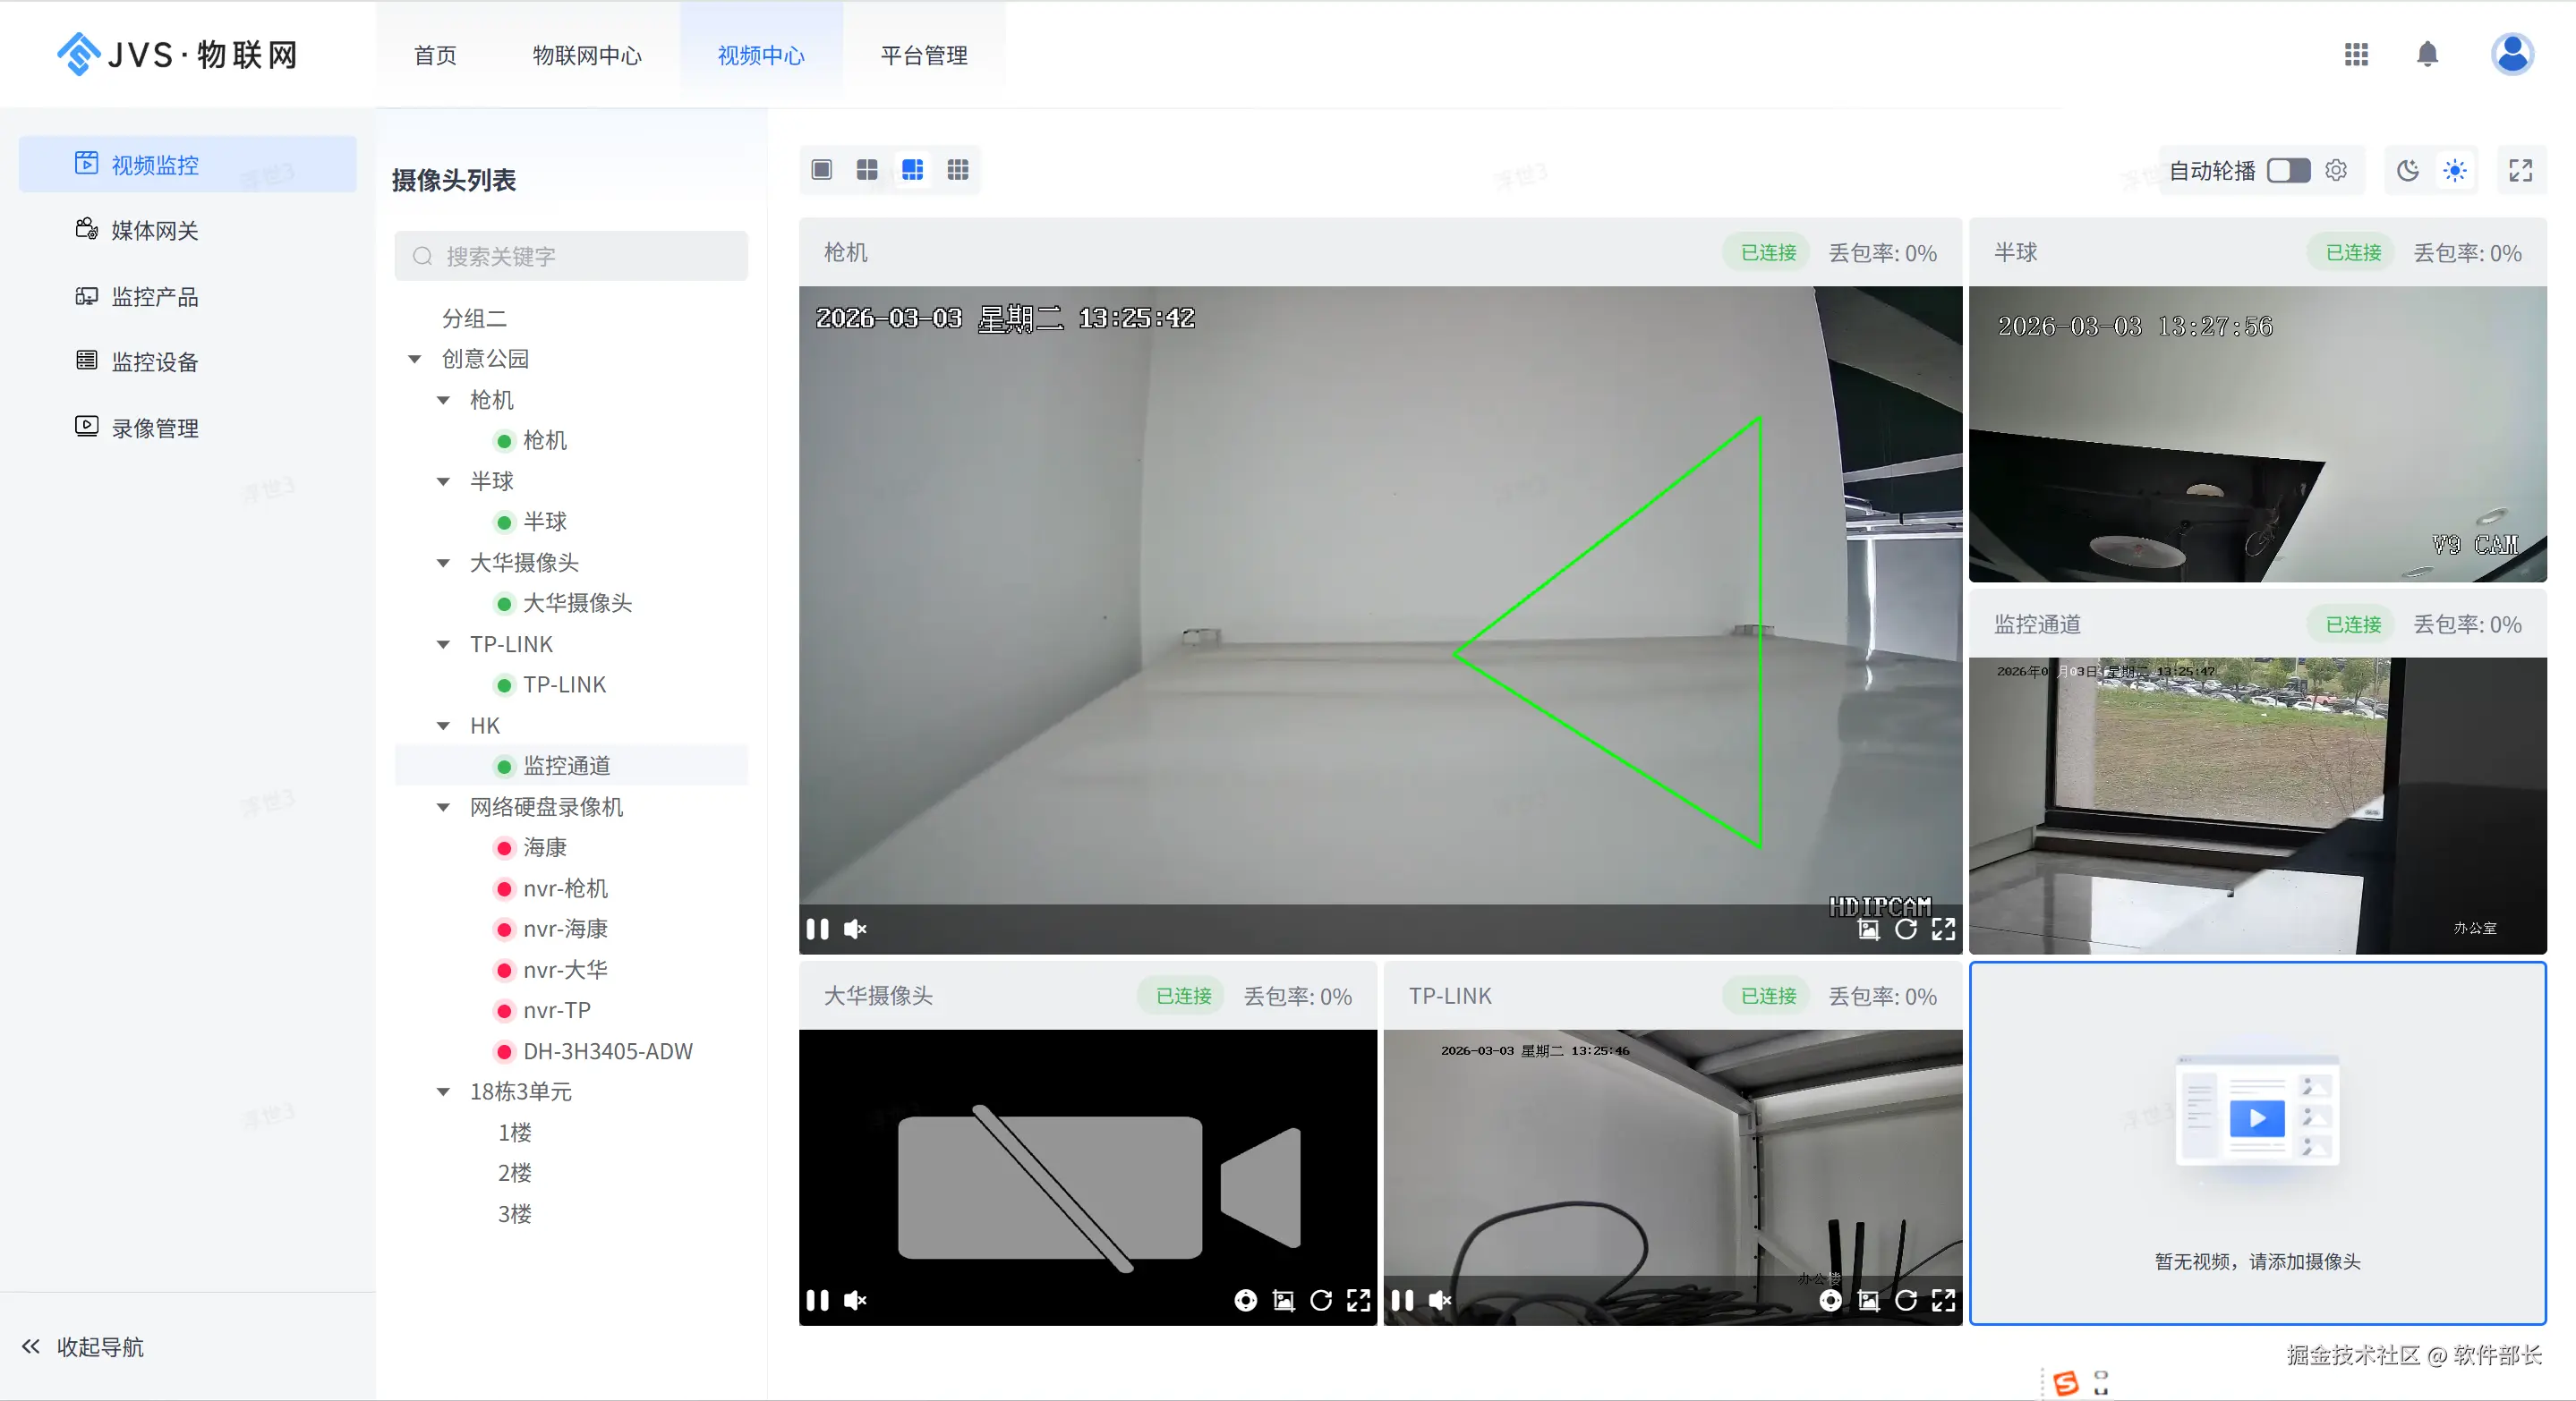Collapse the 网络硬盘录像机 node
The image size is (2576, 1401).
point(443,808)
